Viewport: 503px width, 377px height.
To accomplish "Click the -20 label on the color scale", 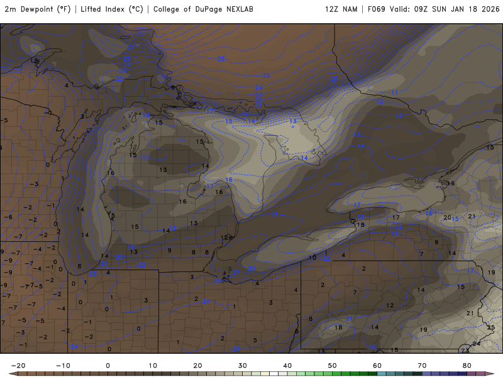I will pyautogui.click(x=18, y=366).
